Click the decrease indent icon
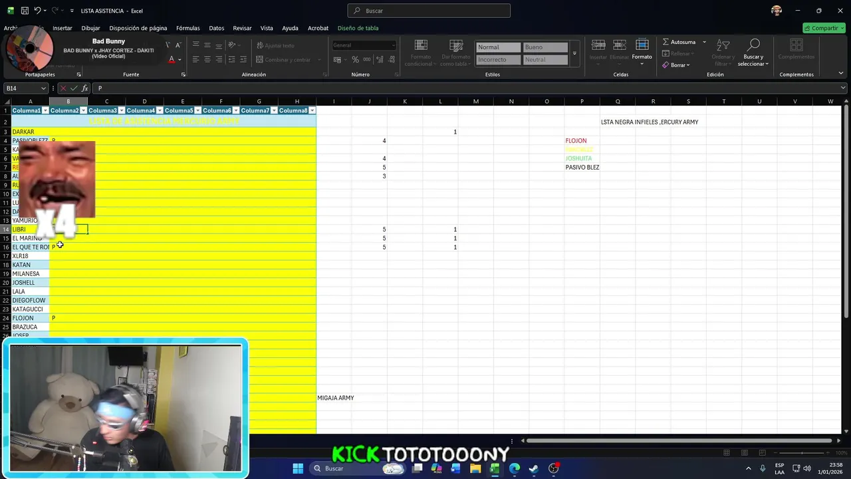Viewport: 851px width, 479px height. click(231, 59)
